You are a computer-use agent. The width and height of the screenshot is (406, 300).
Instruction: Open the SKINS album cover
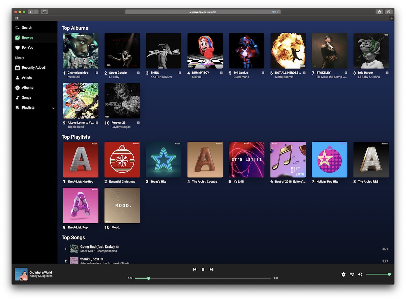point(163,51)
